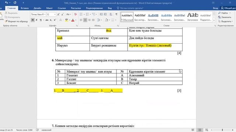Select the Обычный style thumbnail
The image size is (236, 132).
tap(127, 17)
